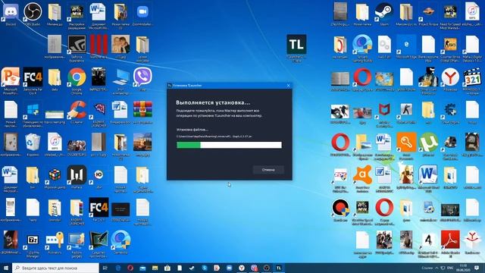Click the 'Выполняется установка…' heading text
Screen dimensions: 485x273
[213, 102]
